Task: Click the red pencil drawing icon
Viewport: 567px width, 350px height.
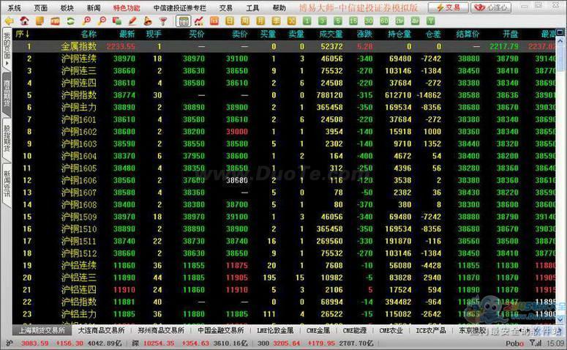Action: 131,21
